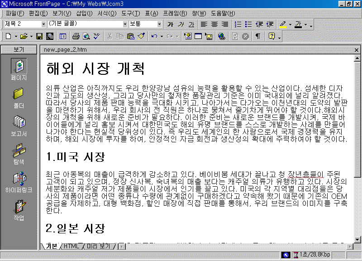
Task: Select the 작업 view in sidebar
Action: click(x=19, y=210)
